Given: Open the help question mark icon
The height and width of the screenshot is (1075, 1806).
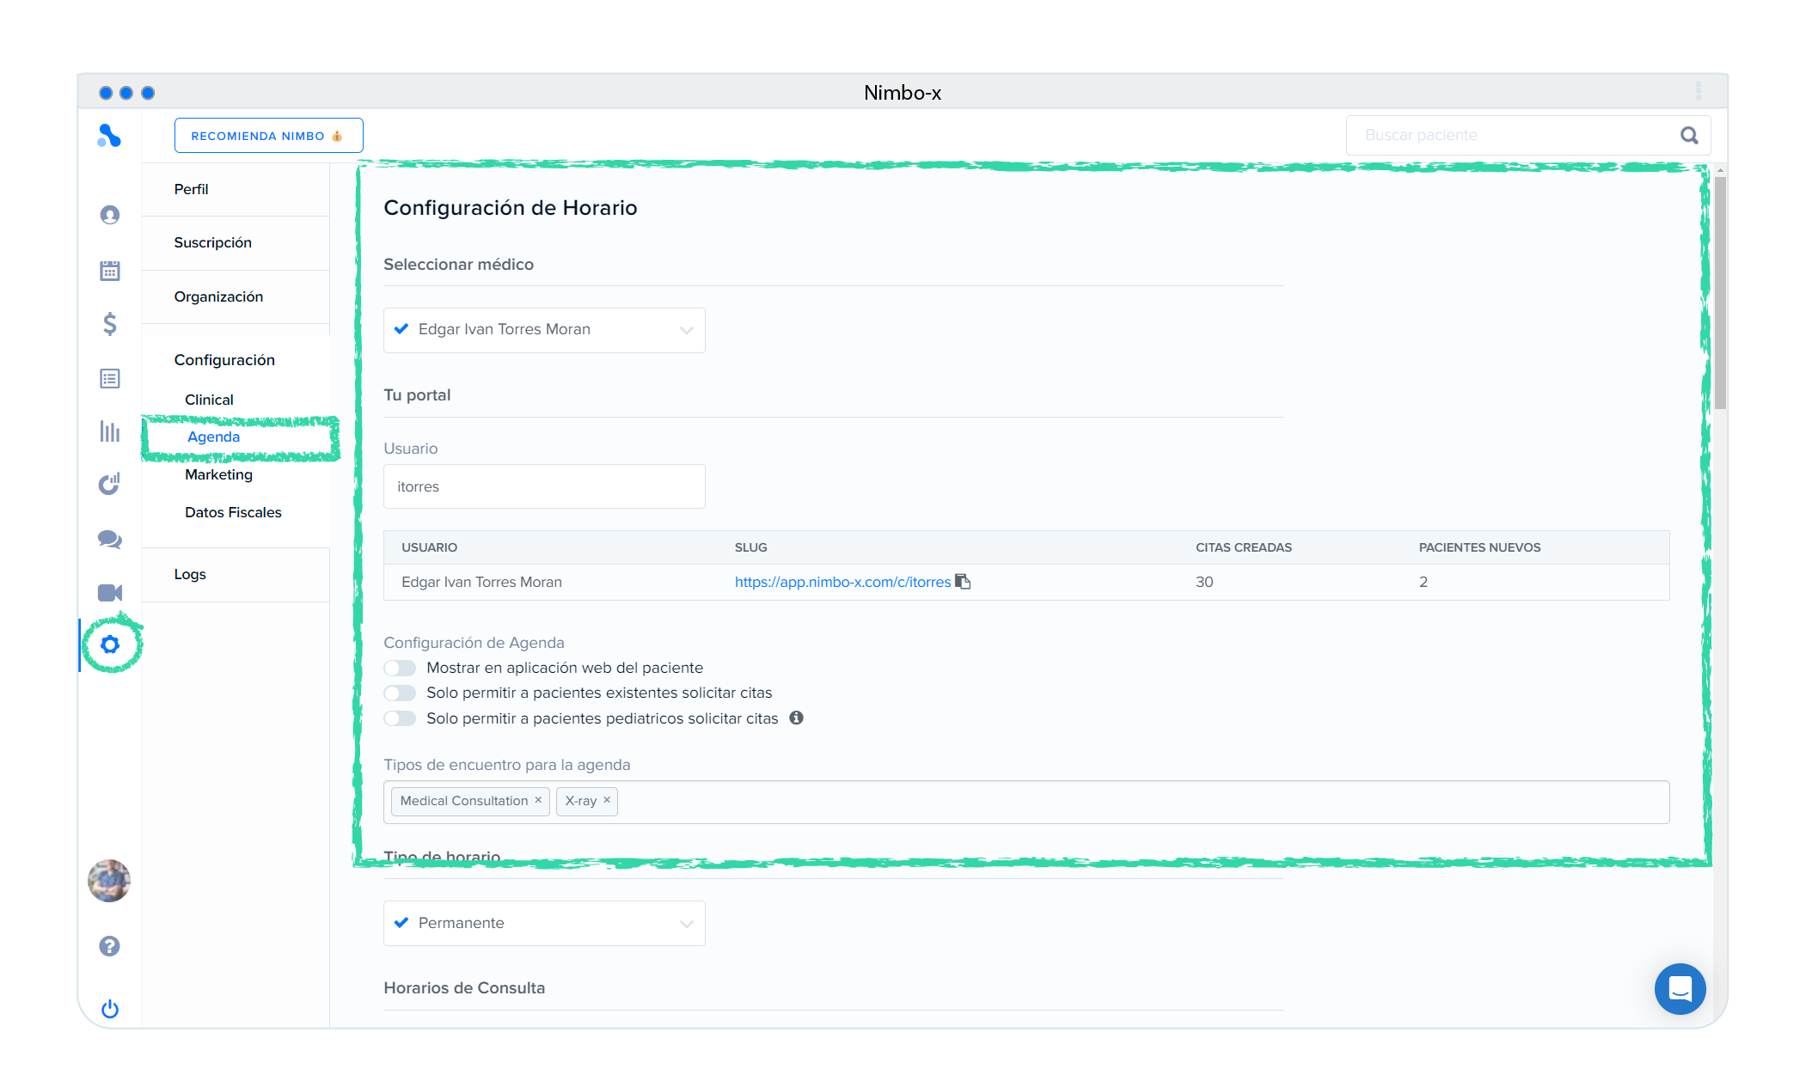Looking at the screenshot, I should [x=109, y=946].
